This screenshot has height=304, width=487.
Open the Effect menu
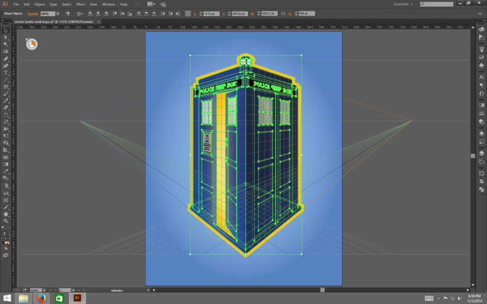click(x=80, y=4)
